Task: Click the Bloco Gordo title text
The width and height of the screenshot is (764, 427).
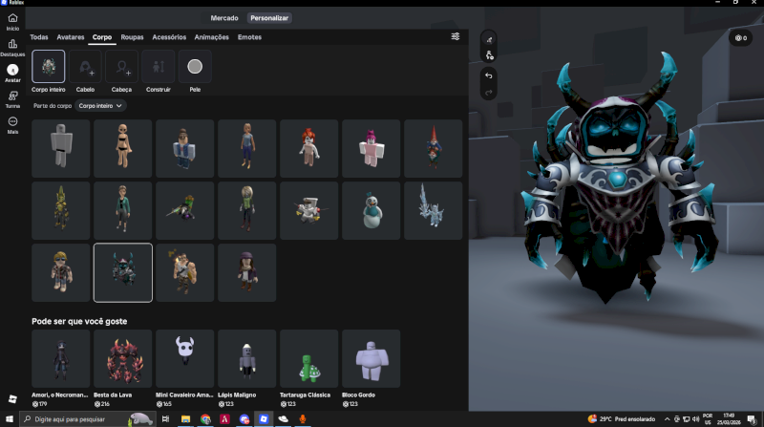Action: point(359,395)
